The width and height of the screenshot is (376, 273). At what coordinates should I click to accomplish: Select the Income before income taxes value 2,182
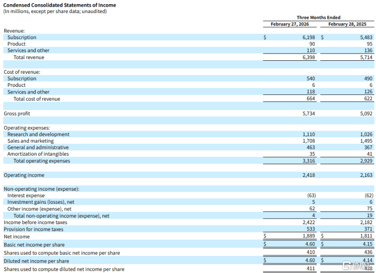[366, 222]
